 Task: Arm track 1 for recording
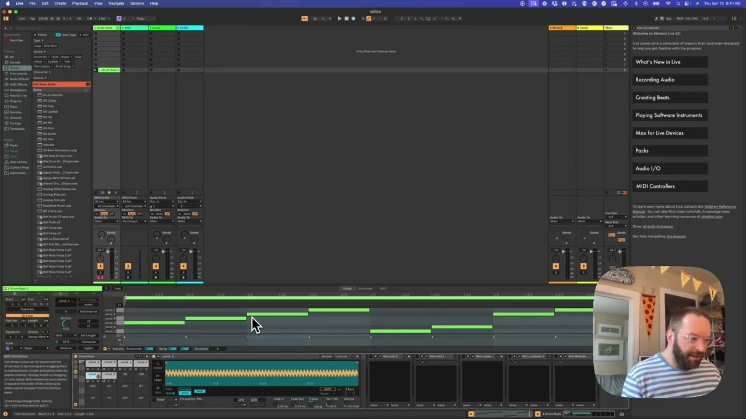pyautogui.click(x=100, y=278)
